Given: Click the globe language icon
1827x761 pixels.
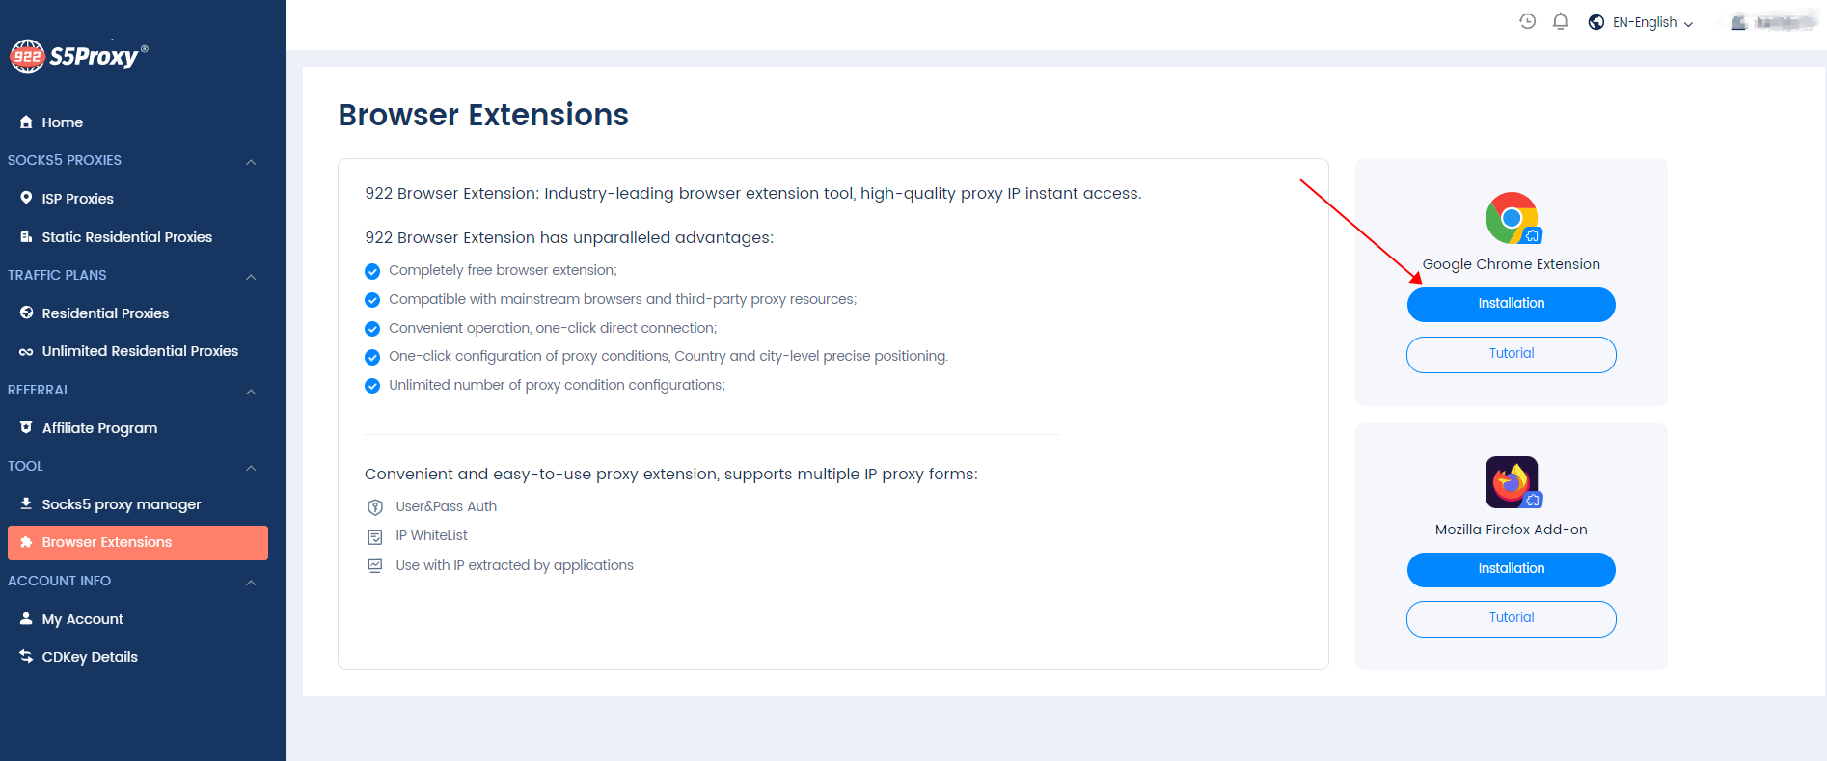Looking at the screenshot, I should (1596, 22).
